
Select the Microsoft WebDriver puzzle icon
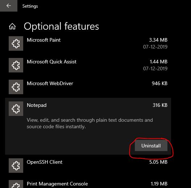[16, 87]
